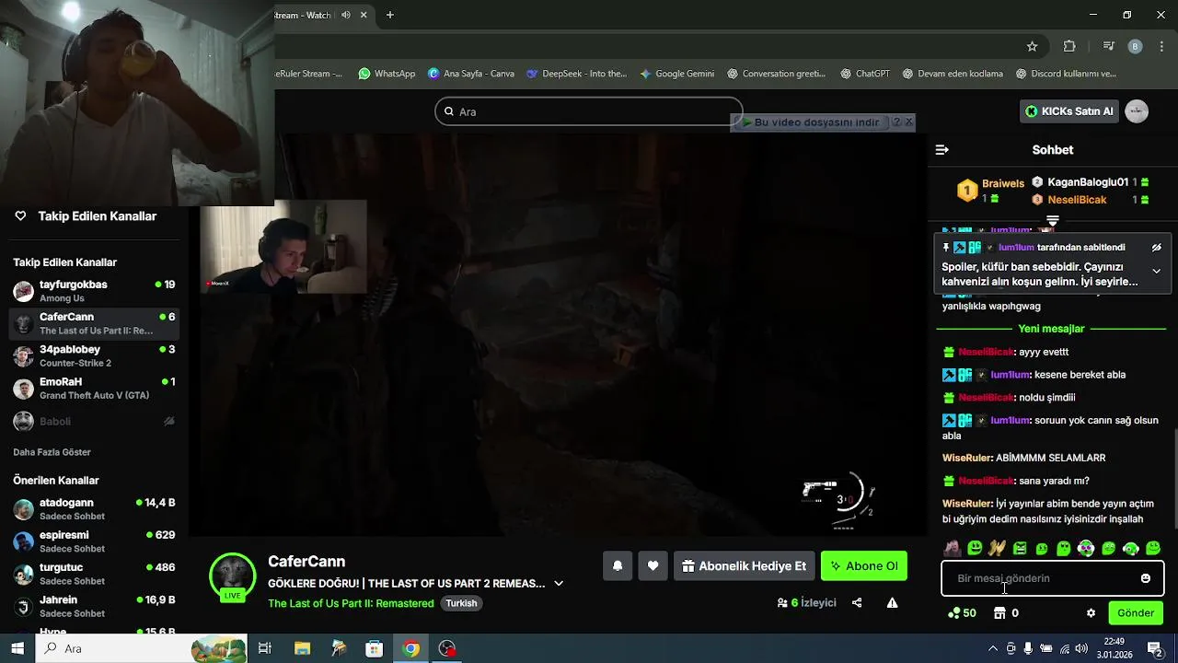
Task: Open recommended channel turgutuc
Action: (94, 574)
